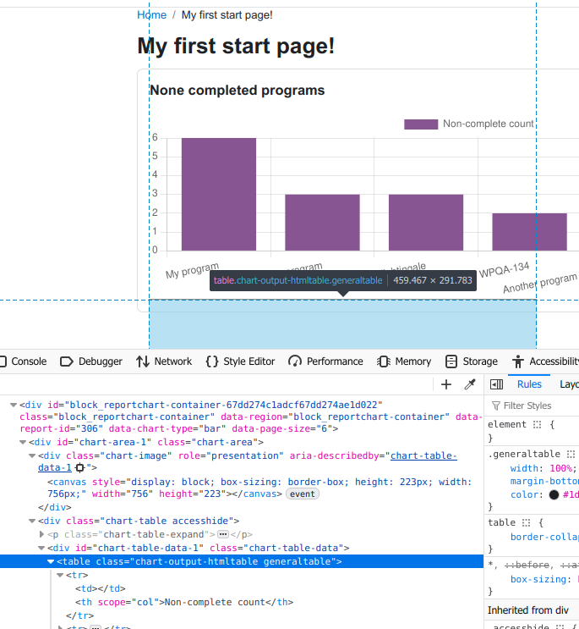Switch to the Network tab
The image size is (579, 629).
point(164,361)
